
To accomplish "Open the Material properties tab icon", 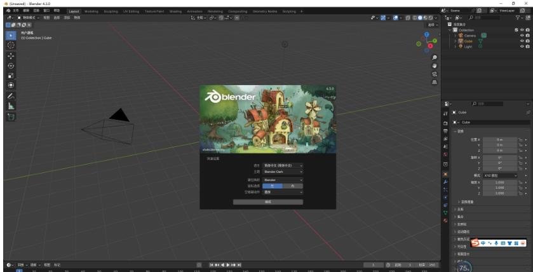I will click(x=445, y=221).
